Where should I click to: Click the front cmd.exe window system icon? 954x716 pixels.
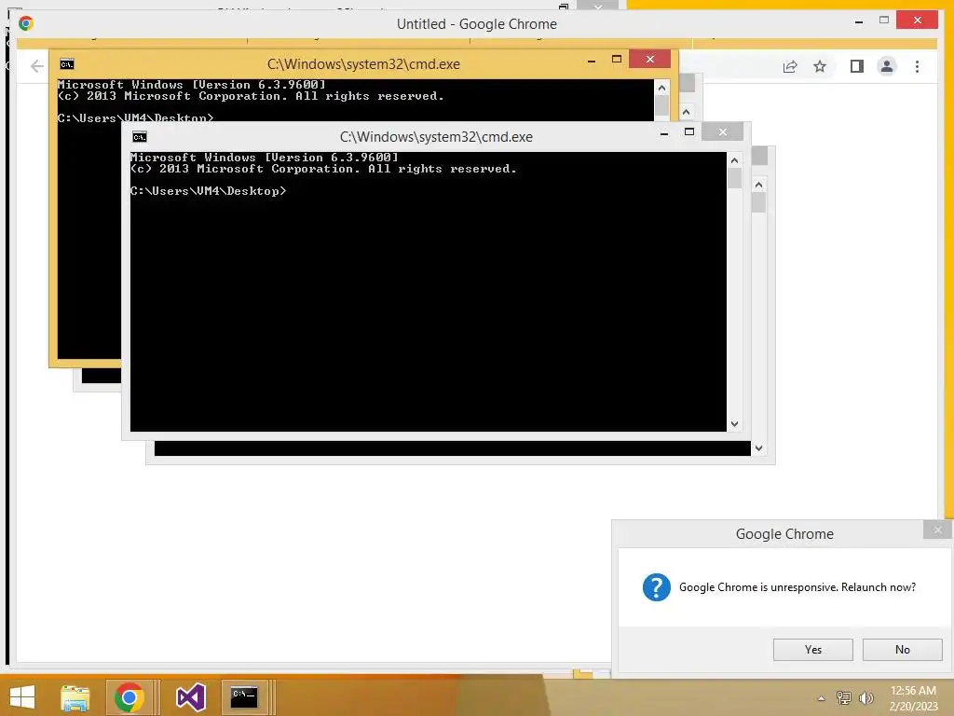pos(140,137)
